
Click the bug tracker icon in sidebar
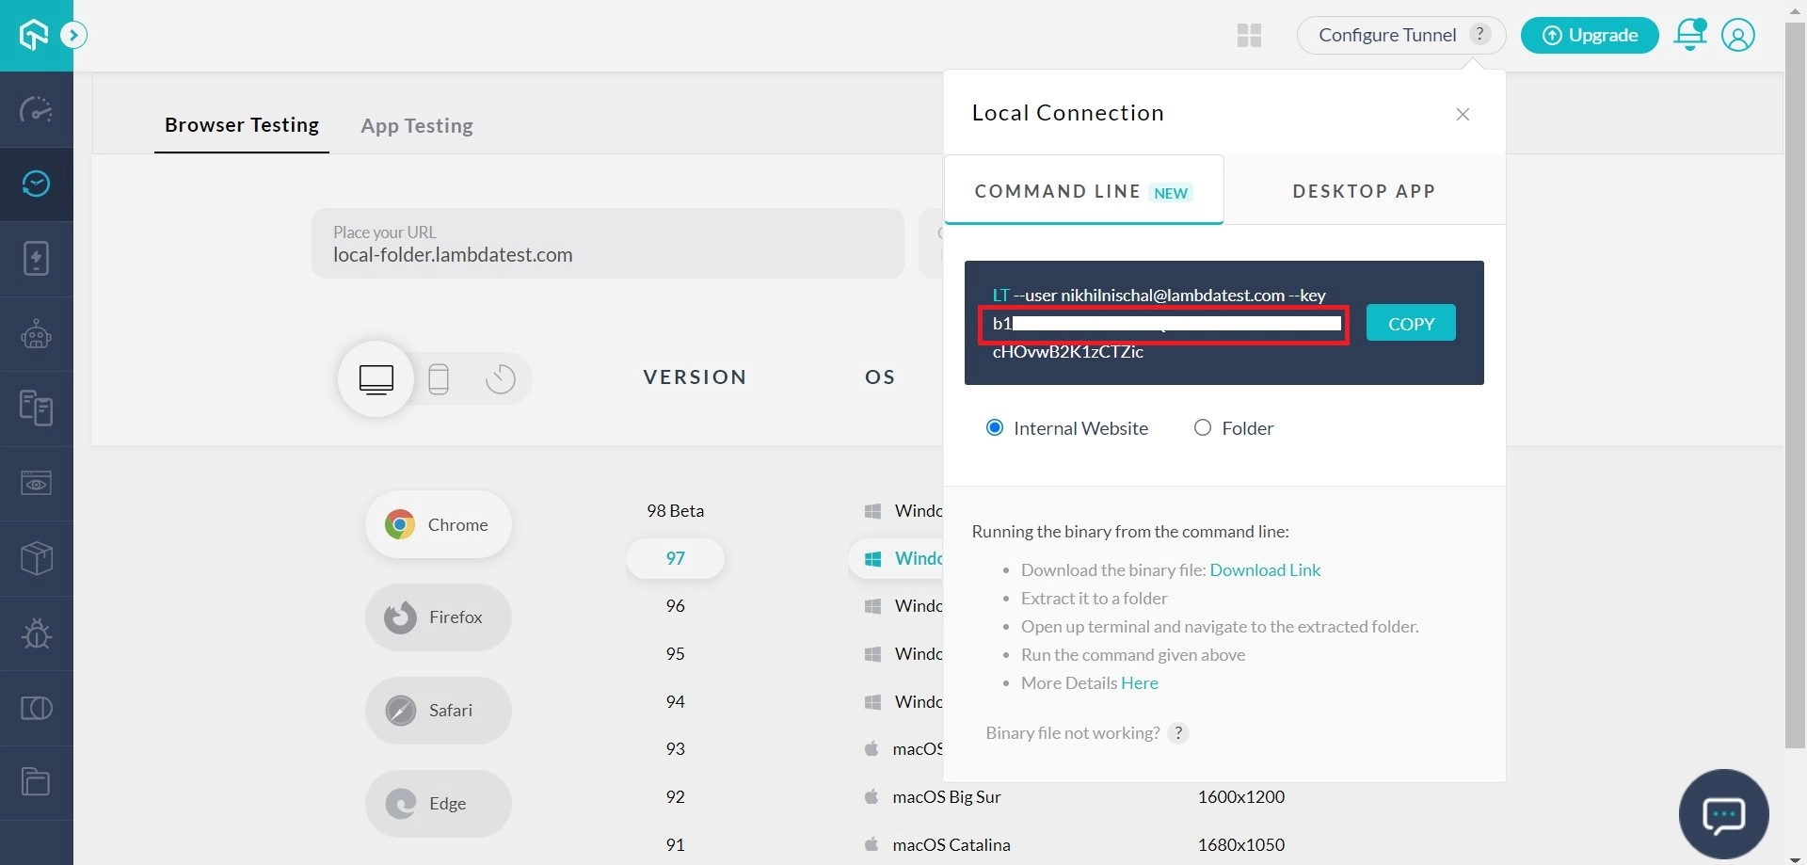[x=36, y=633]
